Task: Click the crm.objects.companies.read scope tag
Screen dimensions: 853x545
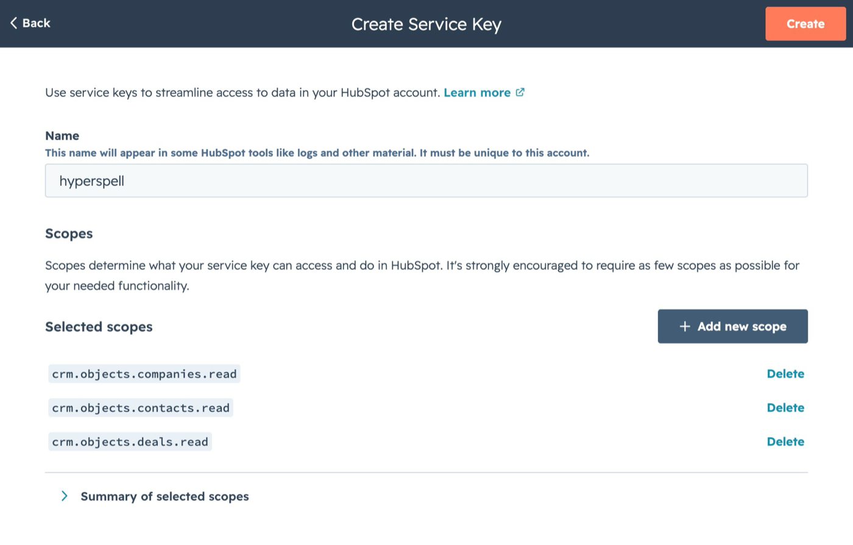Action: (x=144, y=374)
